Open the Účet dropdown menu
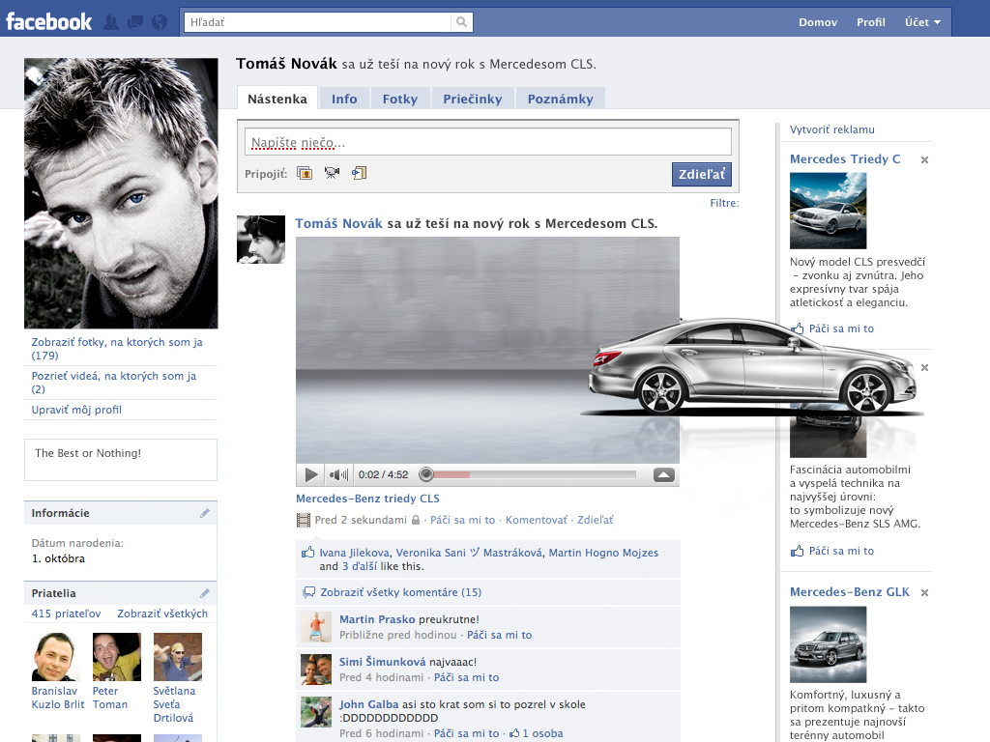This screenshot has height=742, width=990. pyautogui.click(x=922, y=22)
